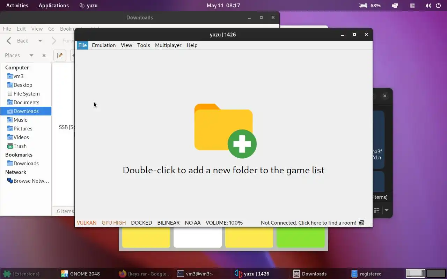Toggle the edit location pencil icon

[x=60, y=55]
